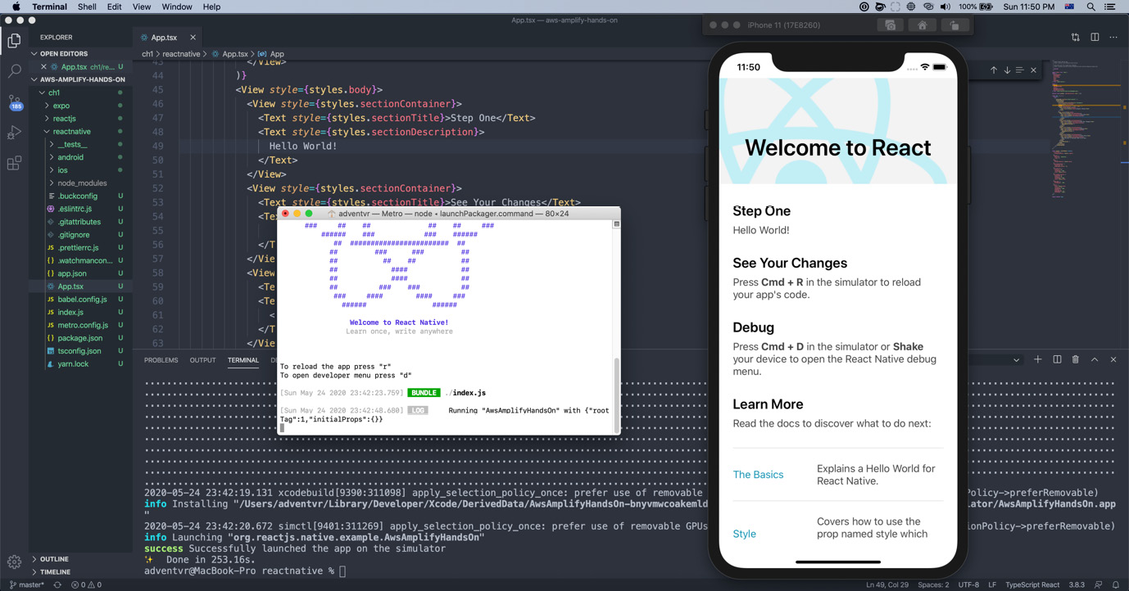The height and width of the screenshot is (591, 1129).
Task: Open errors and warnings count in status bar
Action: pyautogui.click(x=86, y=585)
